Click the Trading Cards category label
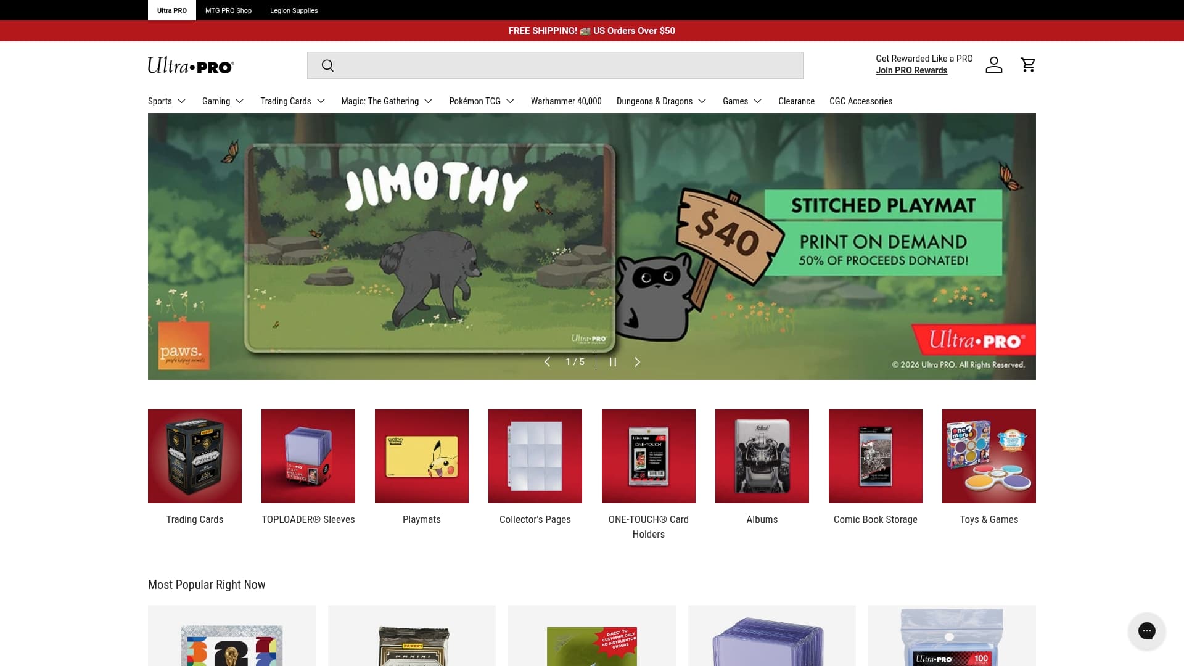This screenshot has height=666, width=1184. coord(195,520)
